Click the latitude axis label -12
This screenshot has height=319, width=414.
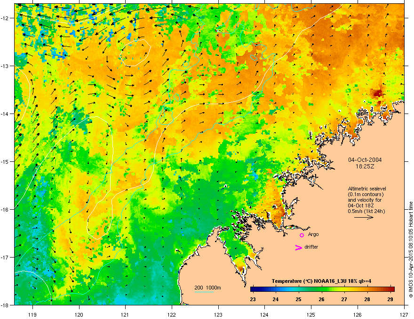pyautogui.click(x=5, y=18)
